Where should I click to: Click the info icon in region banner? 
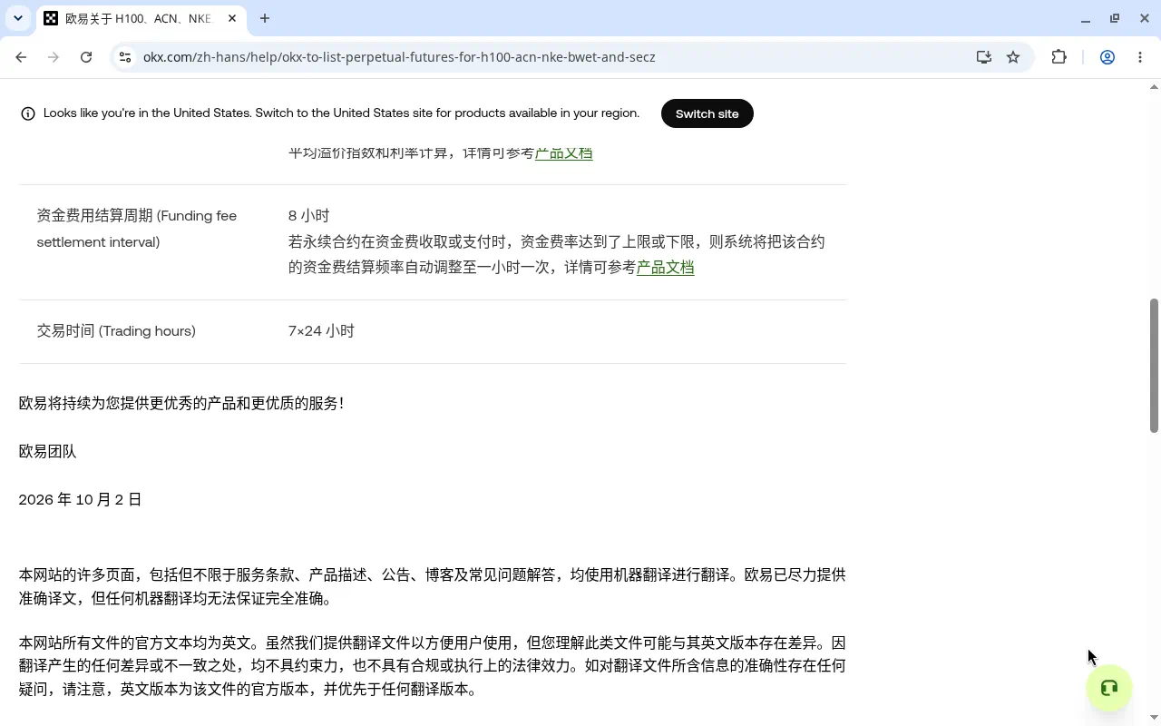point(28,113)
